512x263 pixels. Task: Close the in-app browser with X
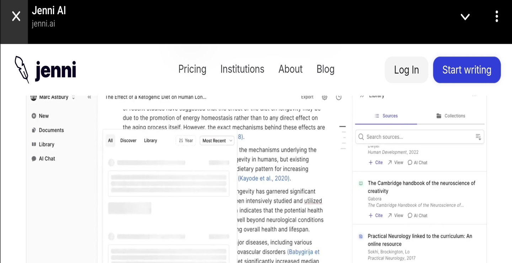(16, 16)
